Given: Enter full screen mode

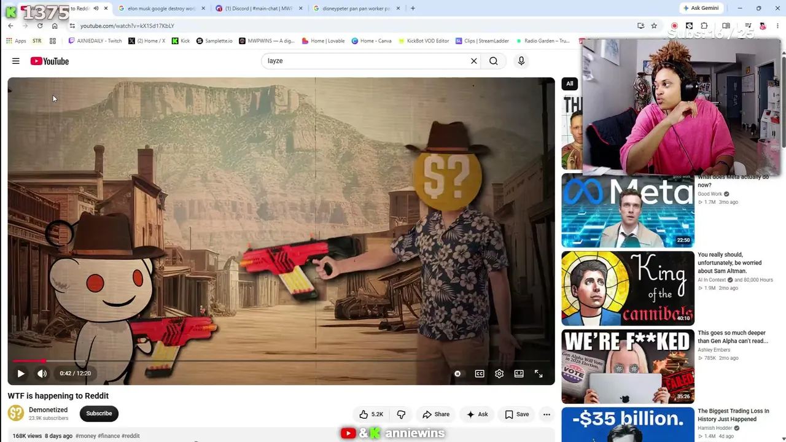Looking at the screenshot, I should point(539,373).
